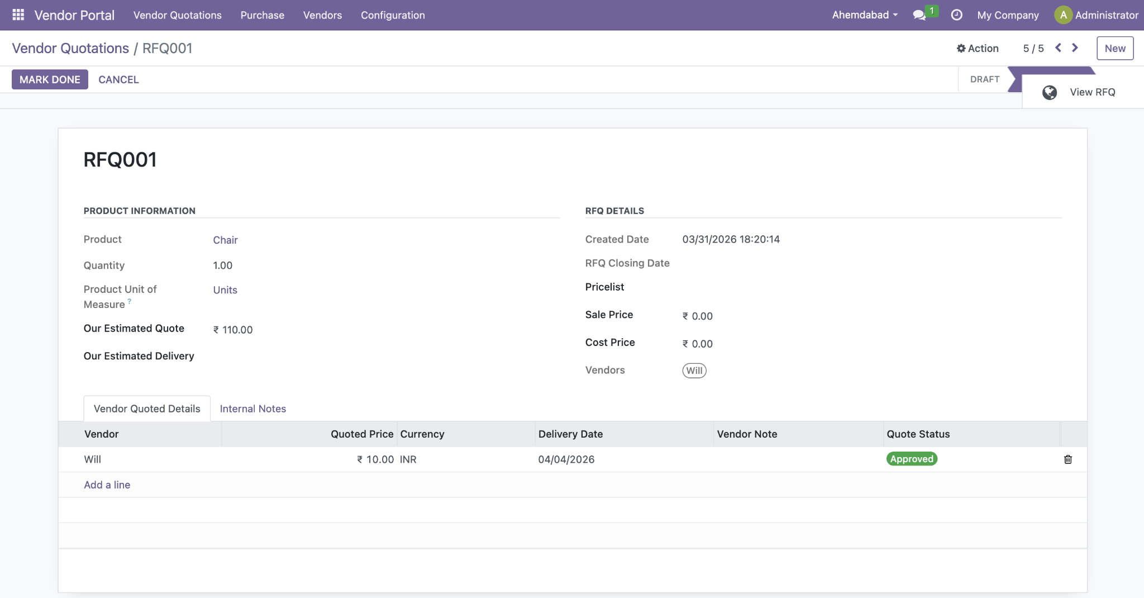Click My Company in the top bar
1144x598 pixels.
(x=1008, y=15)
